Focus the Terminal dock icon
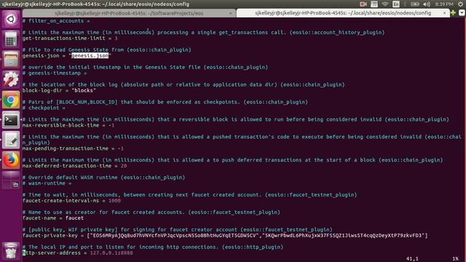The height and width of the screenshot is (262, 466). [11, 120]
